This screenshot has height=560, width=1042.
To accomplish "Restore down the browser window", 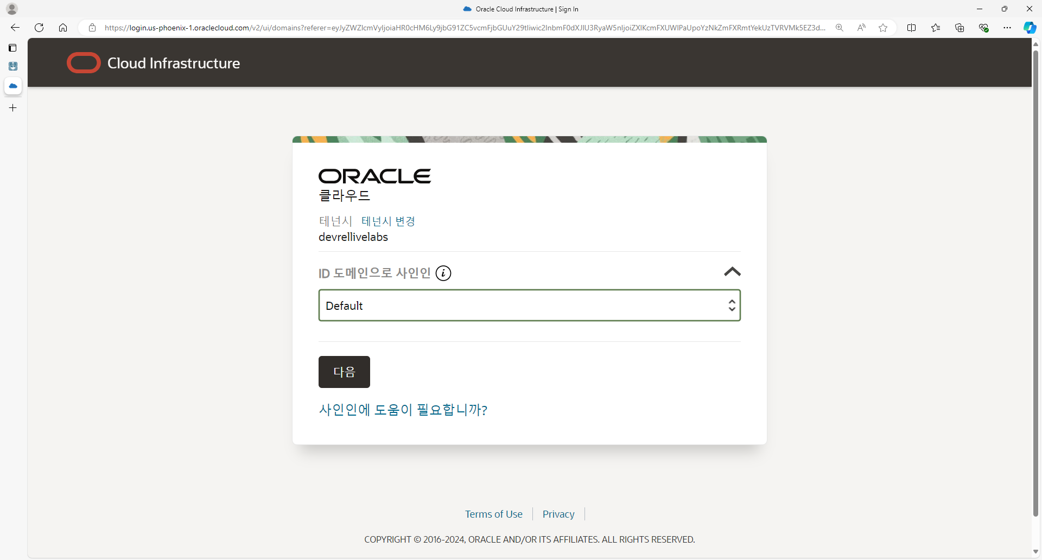I will click(x=1005, y=9).
